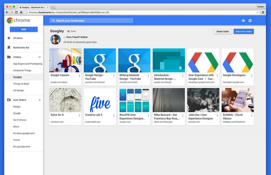Image resolution: width=271 pixels, height=175 pixels.
Task: Open Ross Popoff-Walker author link
Action: 77,37
